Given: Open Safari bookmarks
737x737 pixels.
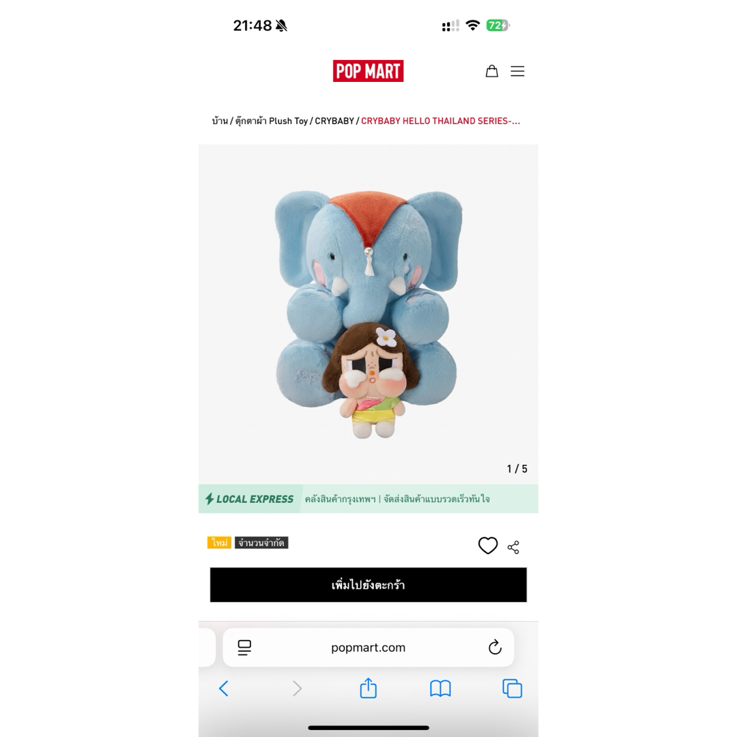Looking at the screenshot, I should tap(440, 689).
